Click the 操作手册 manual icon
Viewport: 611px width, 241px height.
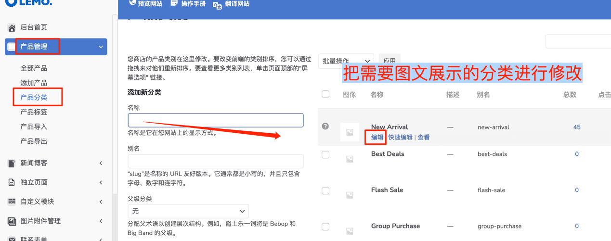[174, 3]
